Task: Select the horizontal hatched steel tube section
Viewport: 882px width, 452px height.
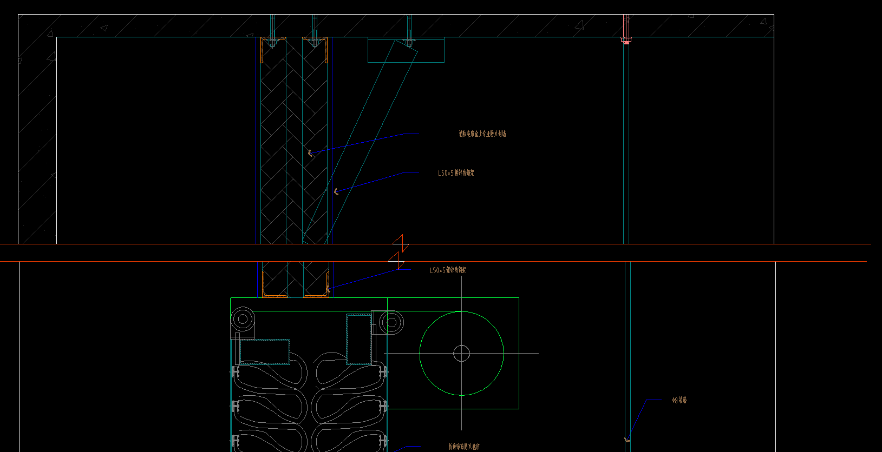Action: [265, 352]
